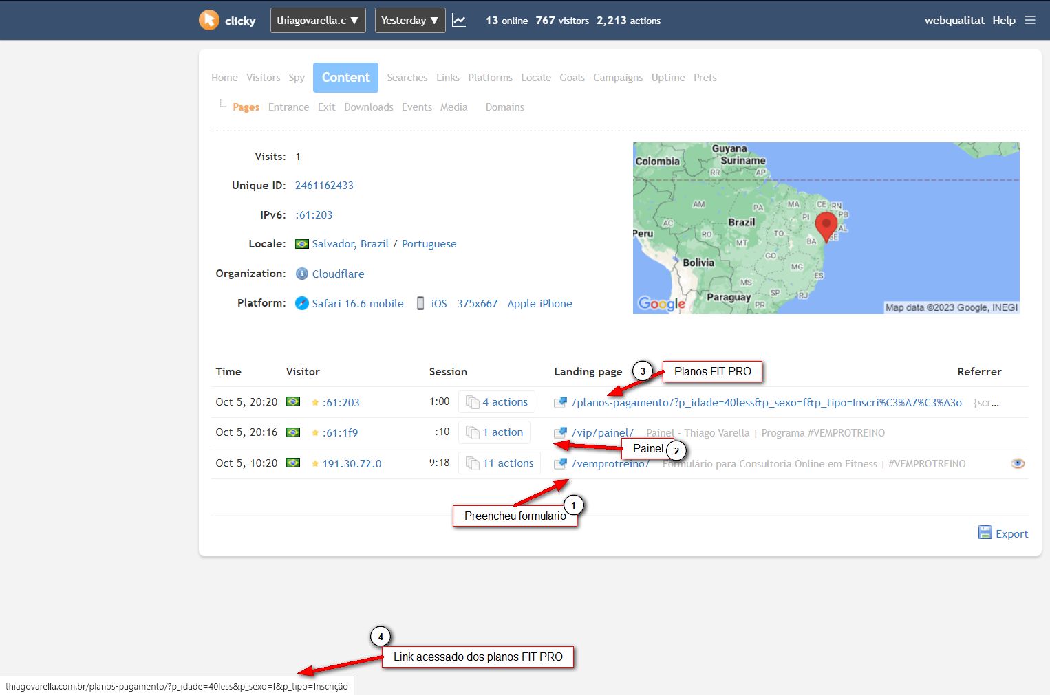This screenshot has height=695, width=1050.
Task: Open the trend graph icon in header
Action: tap(459, 21)
